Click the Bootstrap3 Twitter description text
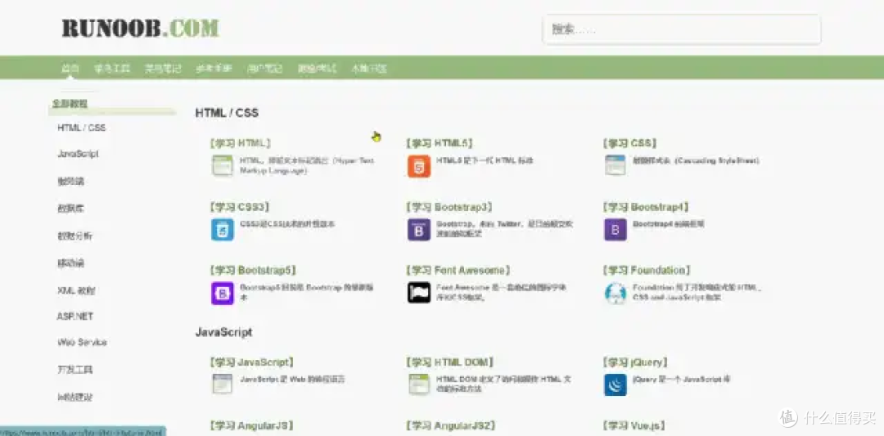The width and height of the screenshot is (884, 436). pos(504,229)
